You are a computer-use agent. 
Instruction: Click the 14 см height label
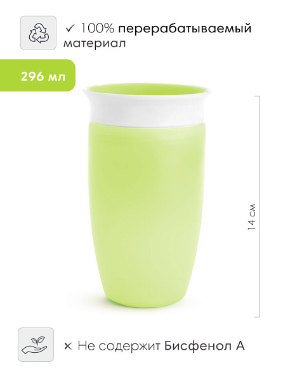coord(251,217)
